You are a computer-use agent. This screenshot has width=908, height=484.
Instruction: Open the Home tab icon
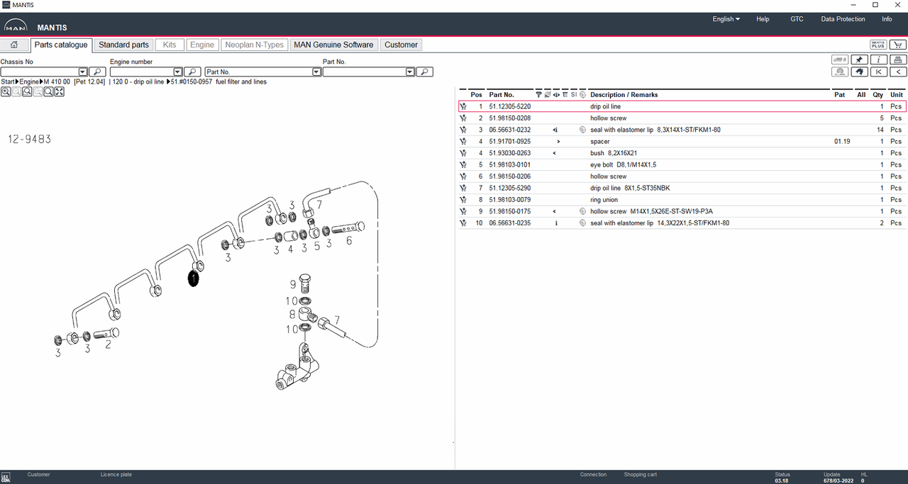[x=14, y=45]
